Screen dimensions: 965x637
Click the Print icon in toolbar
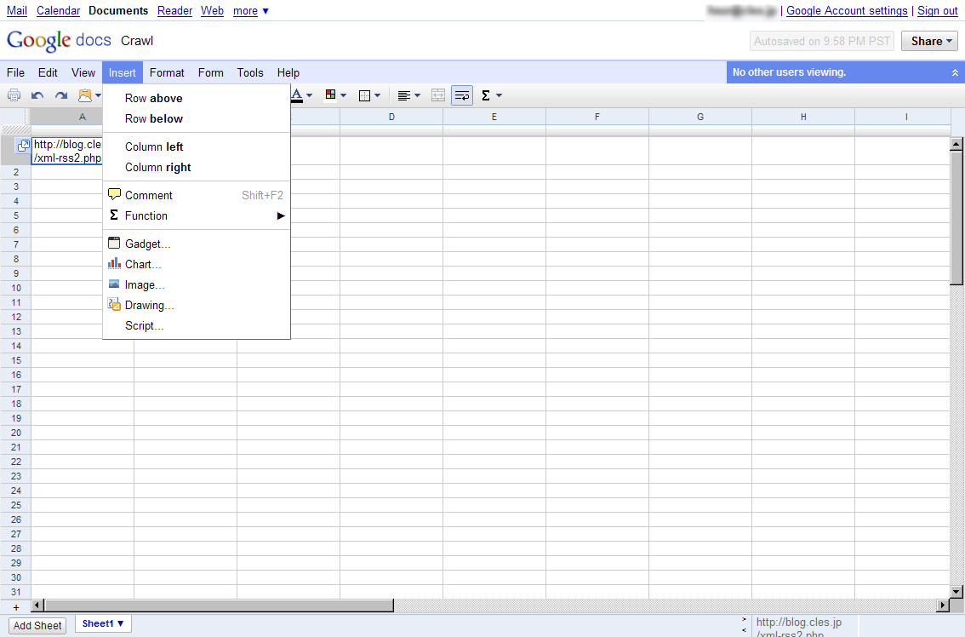click(x=14, y=95)
